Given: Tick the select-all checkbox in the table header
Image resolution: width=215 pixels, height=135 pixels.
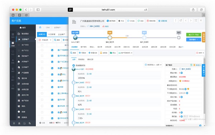Looking at the screenshot, I should [x=42, y=45].
